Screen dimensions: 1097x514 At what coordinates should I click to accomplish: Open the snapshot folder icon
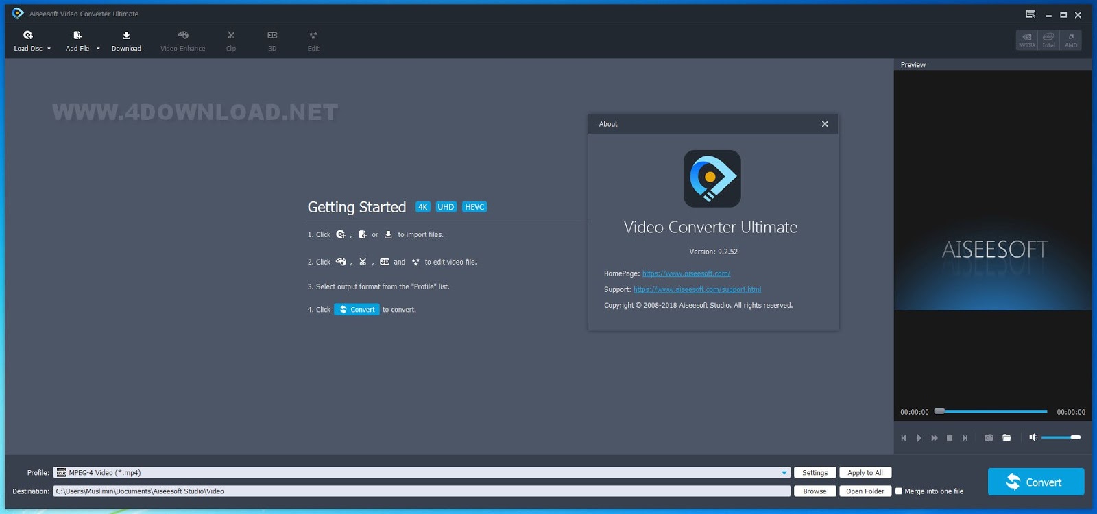pyautogui.click(x=1006, y=437)
